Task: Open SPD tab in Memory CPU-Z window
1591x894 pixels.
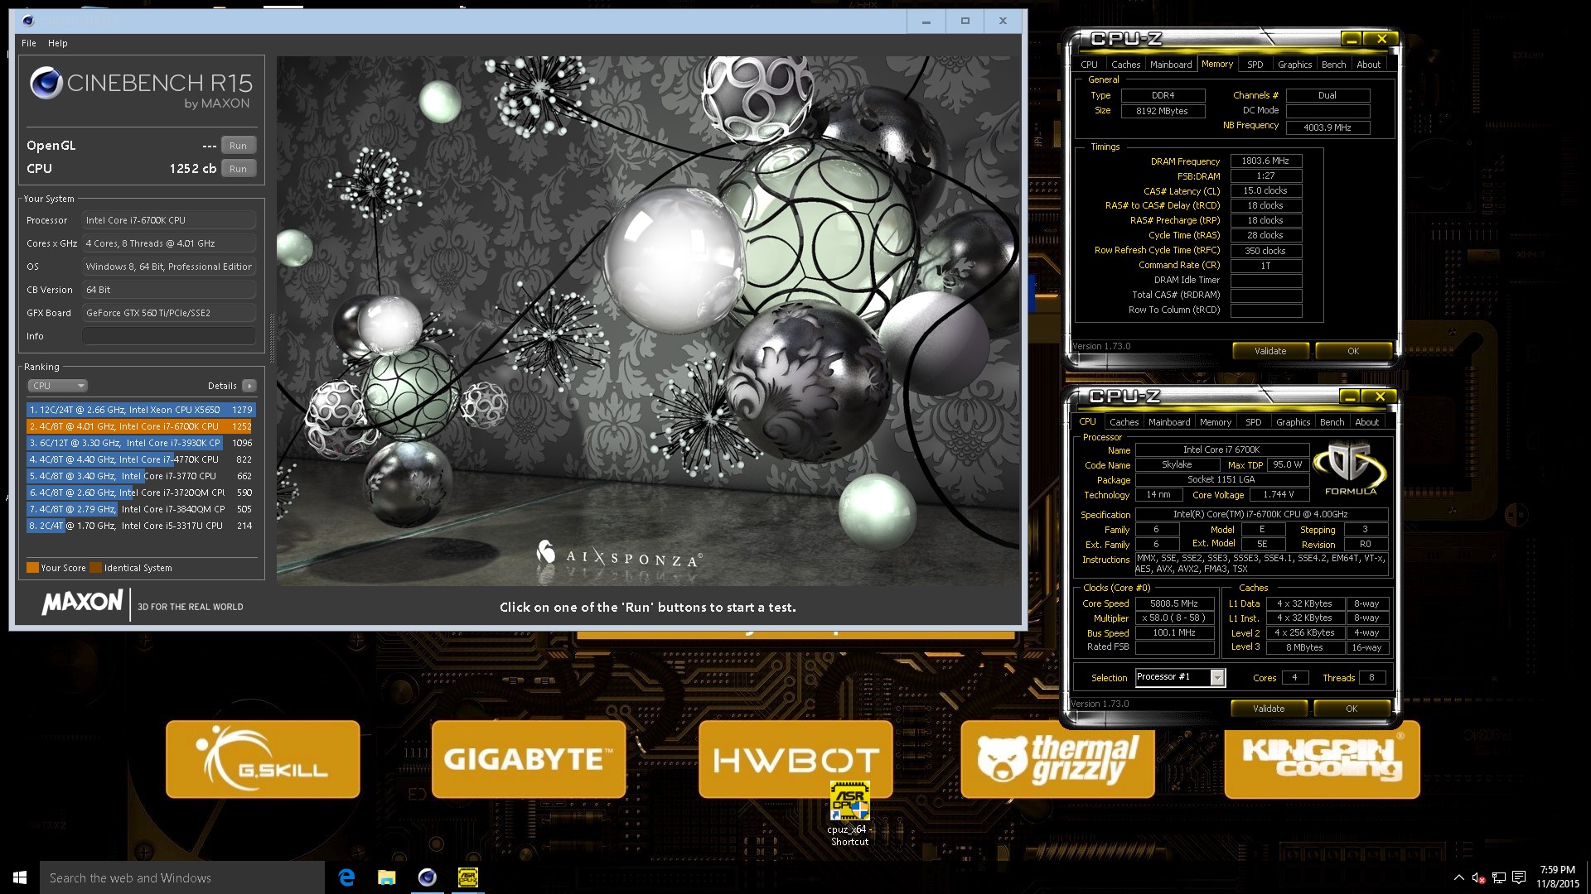Action: 1255,65
